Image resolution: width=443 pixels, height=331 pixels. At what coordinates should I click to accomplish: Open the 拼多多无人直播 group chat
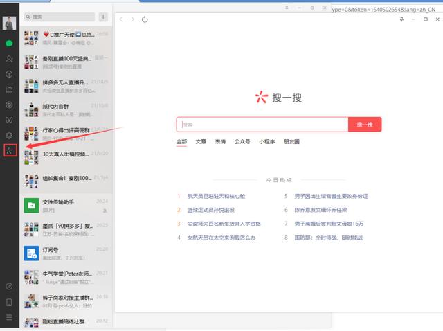click(66, 87)
